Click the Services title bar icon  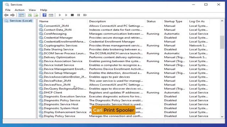(x=7, y=5)
